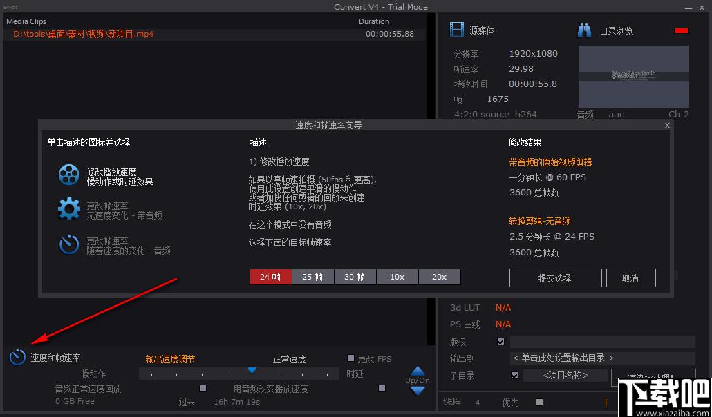Choose the 20x timelapse option
This screenshot has width=712, height=417.
click(440, 277)
